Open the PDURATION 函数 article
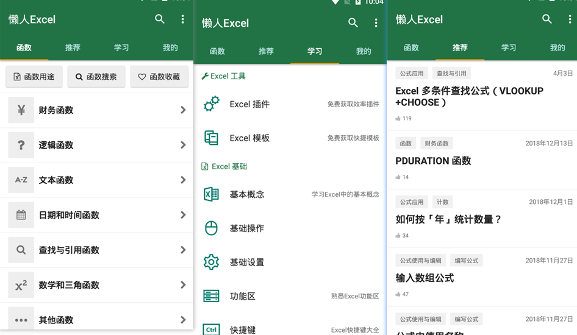 [433, 161]
